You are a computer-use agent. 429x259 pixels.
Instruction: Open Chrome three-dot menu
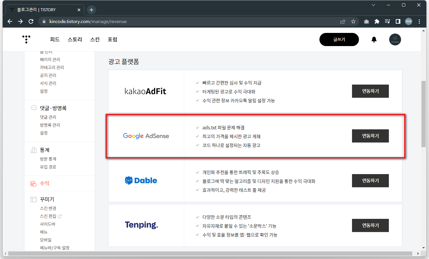click(x=419, y=21)
